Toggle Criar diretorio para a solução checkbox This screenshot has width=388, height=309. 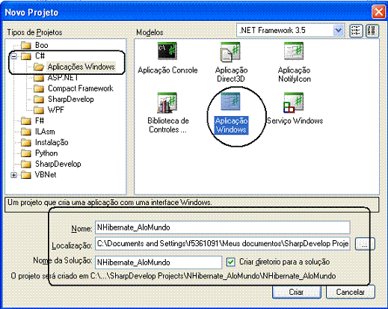pos(230,262)
